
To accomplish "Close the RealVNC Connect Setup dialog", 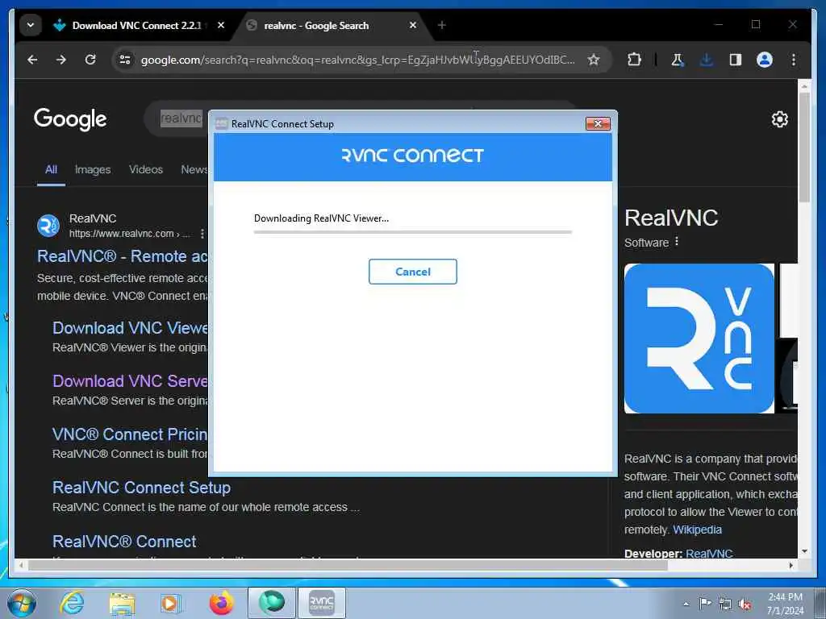I will pos(598,123).
